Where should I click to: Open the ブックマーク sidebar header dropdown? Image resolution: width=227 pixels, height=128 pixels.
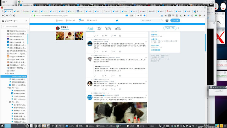point(11,21)
